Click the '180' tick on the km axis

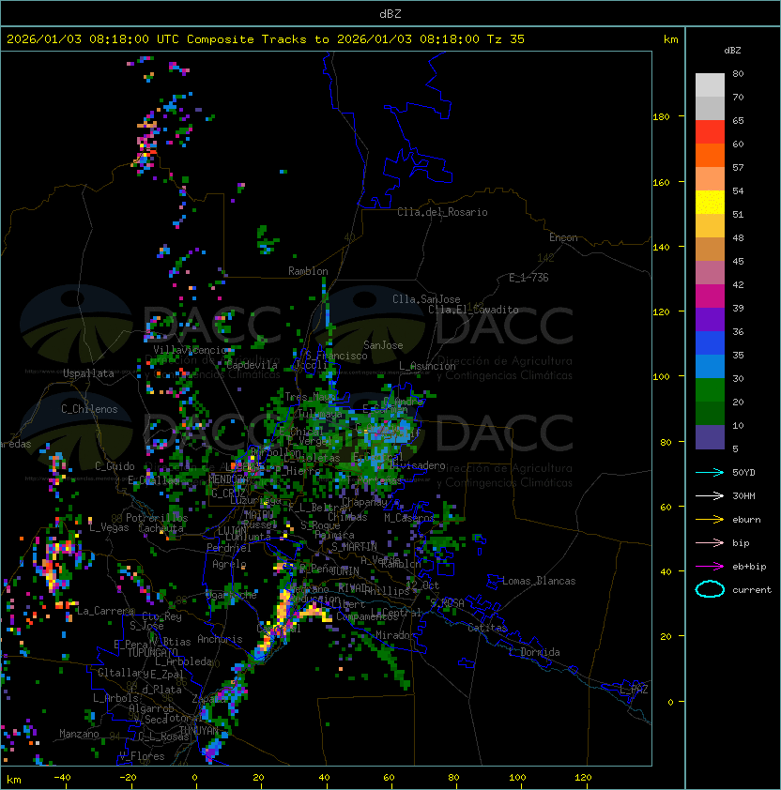[x=661, y=116]
